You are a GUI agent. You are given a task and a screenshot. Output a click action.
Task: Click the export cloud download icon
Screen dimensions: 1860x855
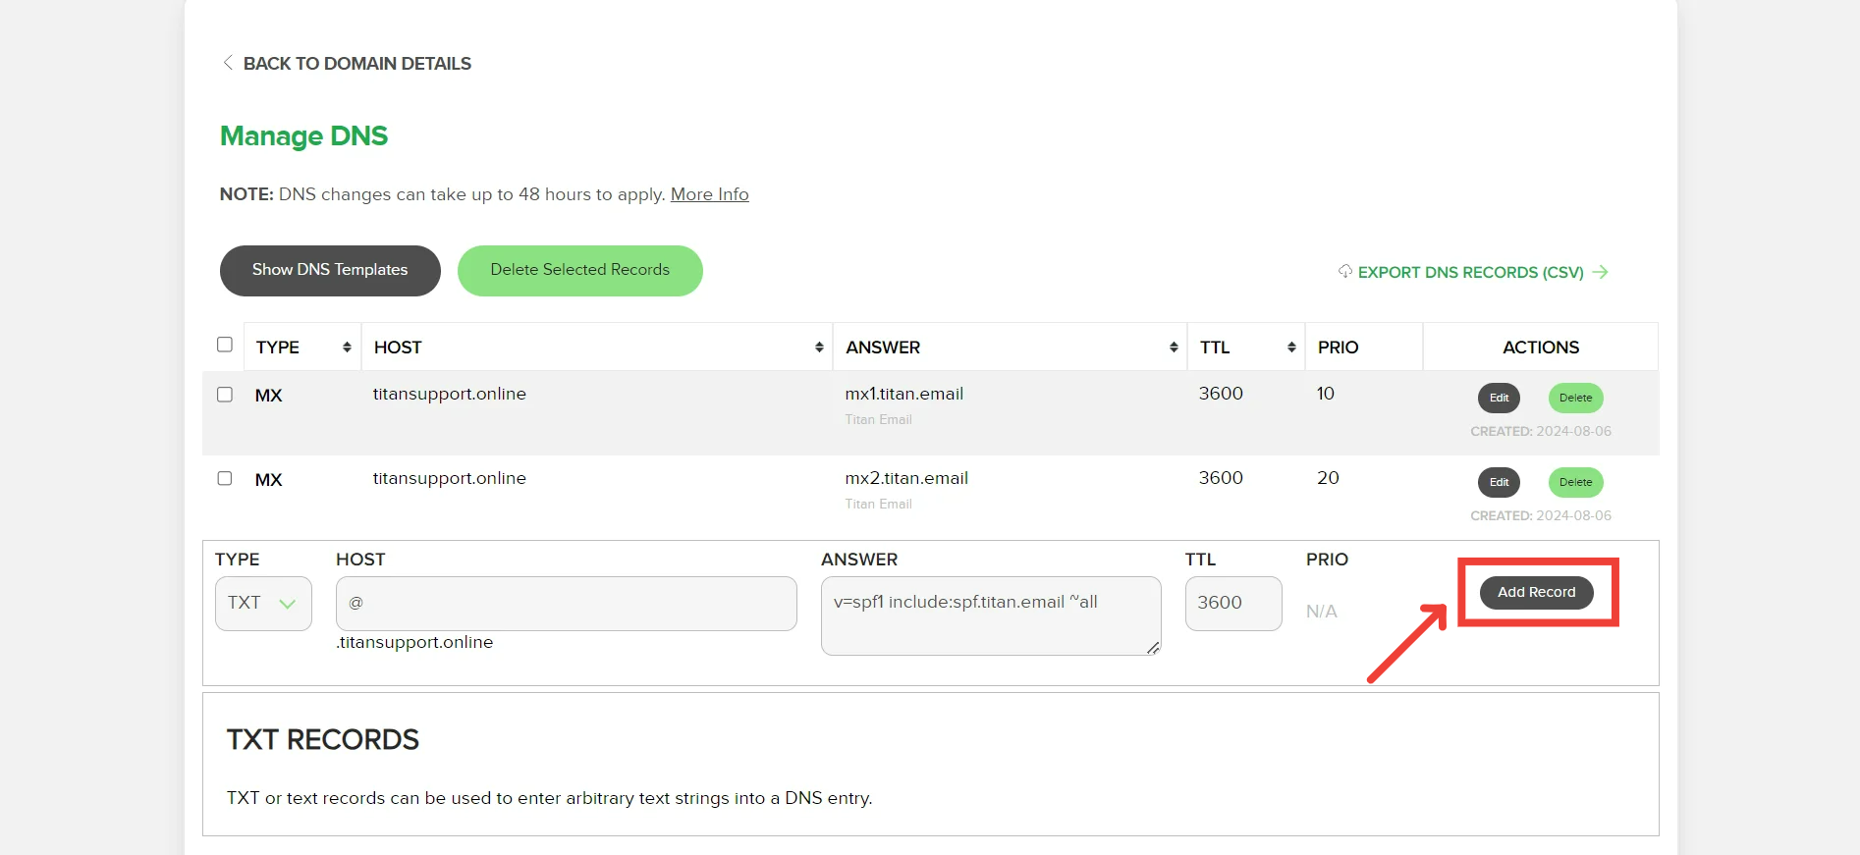coord(1345,271)
